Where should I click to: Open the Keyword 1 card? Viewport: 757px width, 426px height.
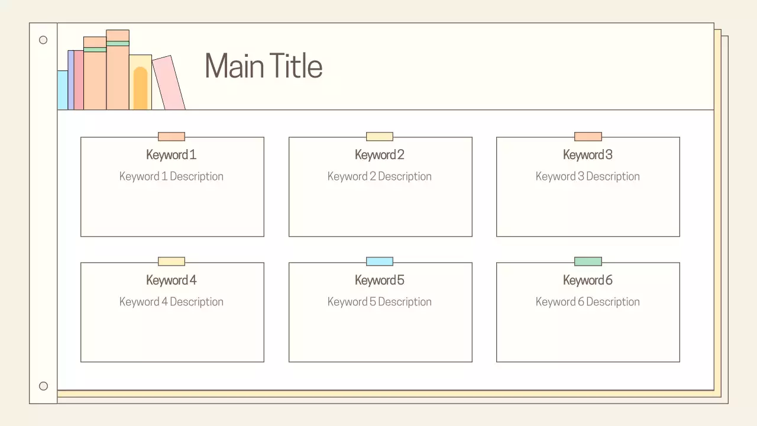coord(172,186)
